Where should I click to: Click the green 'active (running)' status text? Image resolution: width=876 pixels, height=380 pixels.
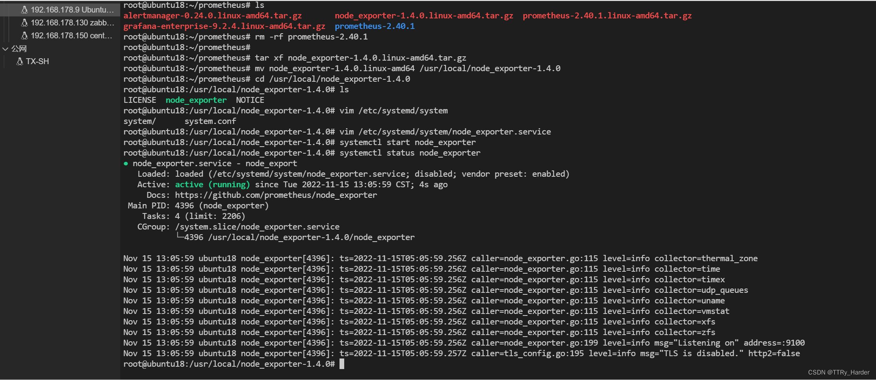click(212, 185)
